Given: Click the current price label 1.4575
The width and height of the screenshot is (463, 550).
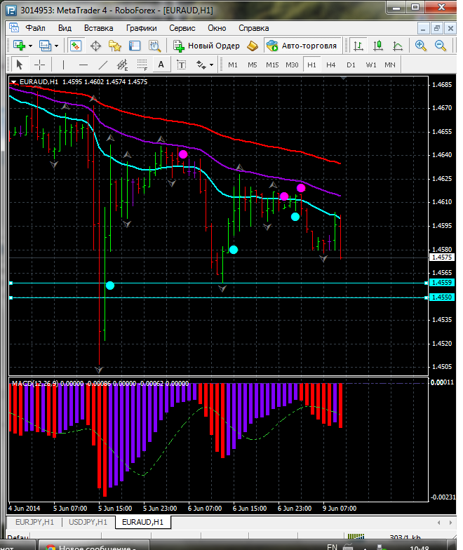Looking at the screenshot, I should [442, 257].
